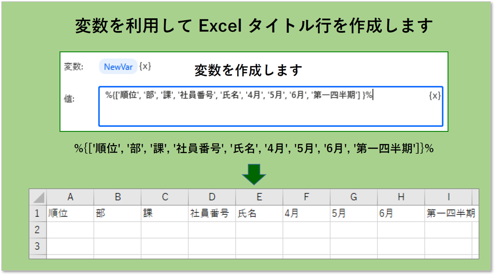Select column D header
Image resolution: width=495 pixels, height=275 pixels.
pyautogui.click(x=212, y=197)
